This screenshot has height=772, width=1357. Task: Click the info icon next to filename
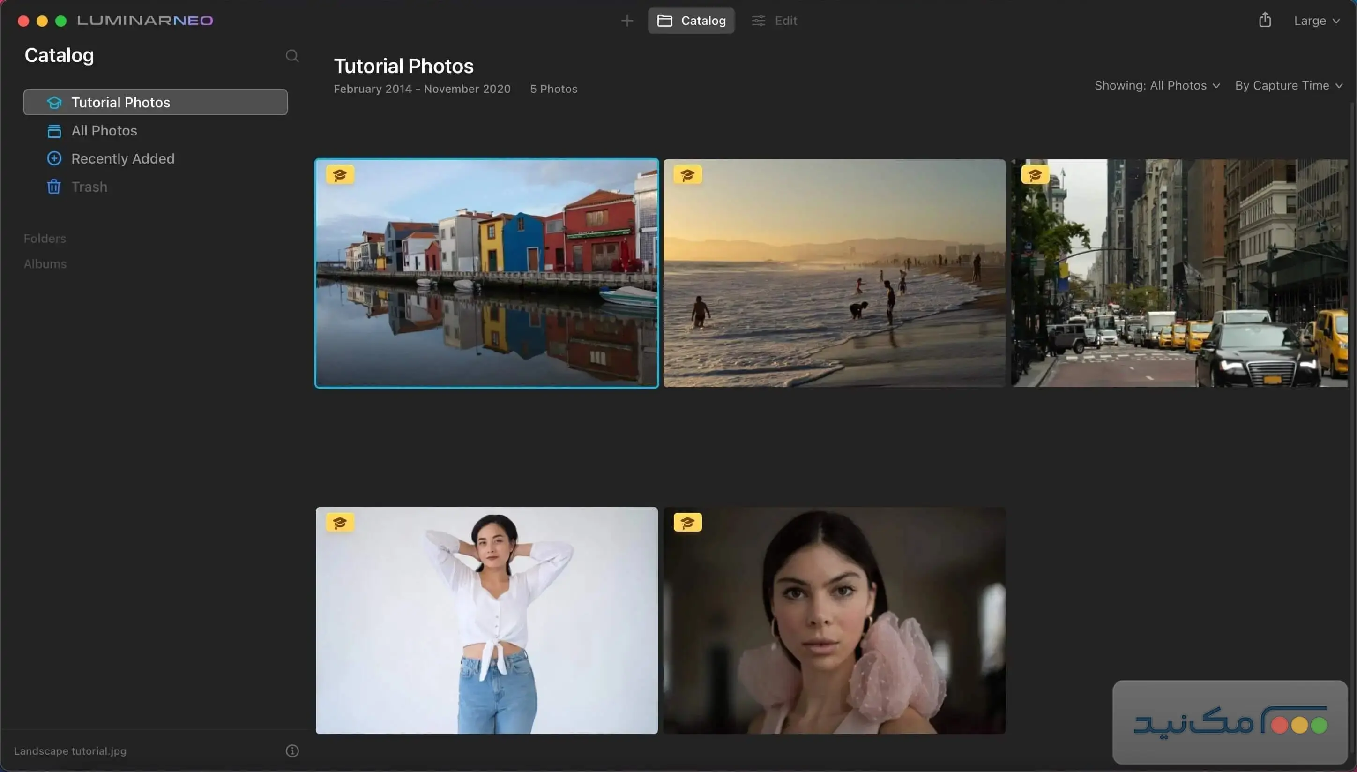(292, 750)
